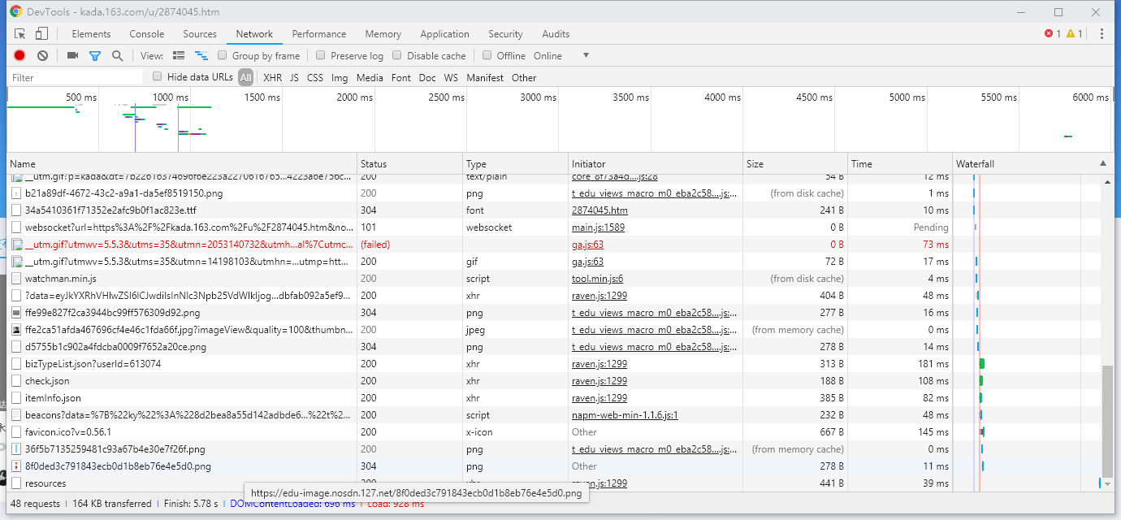Tick the Hide data URLs checkbox
The image size is (1121, 520).
(x=158, y=77)
